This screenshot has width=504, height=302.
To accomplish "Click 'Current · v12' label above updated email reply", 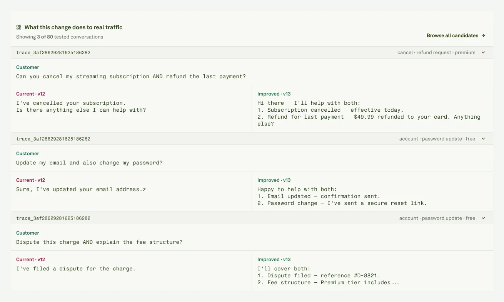I will click(x=31, y=180).
